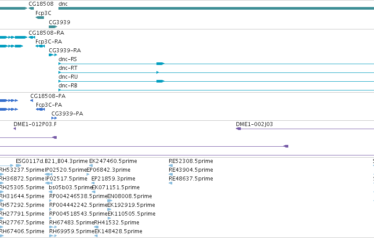Image resolution: width=374 pixels, height=238 pixels.
Task: Select the Fcp3C gene glyph
Action: 40,18
